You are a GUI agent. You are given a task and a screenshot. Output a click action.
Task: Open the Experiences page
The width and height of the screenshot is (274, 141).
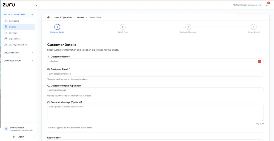click(x=19, y=39)
